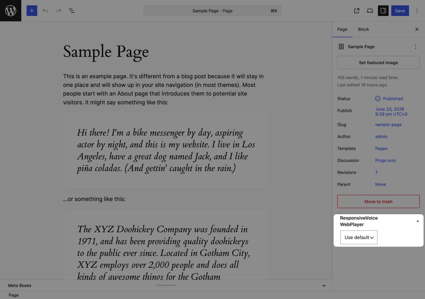Image resolution: width=425 pixels, height=299 pixels.
Task: Move the page to trash
Action: click(379, 201)
